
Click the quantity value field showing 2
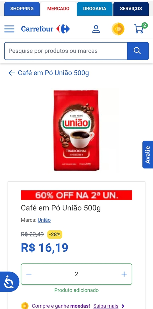click(76, 274)
